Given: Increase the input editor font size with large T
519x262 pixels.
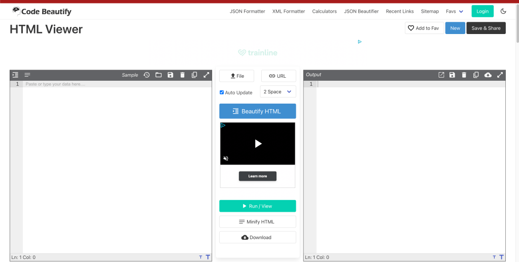Looking at the screenshot, I should 208,257.
